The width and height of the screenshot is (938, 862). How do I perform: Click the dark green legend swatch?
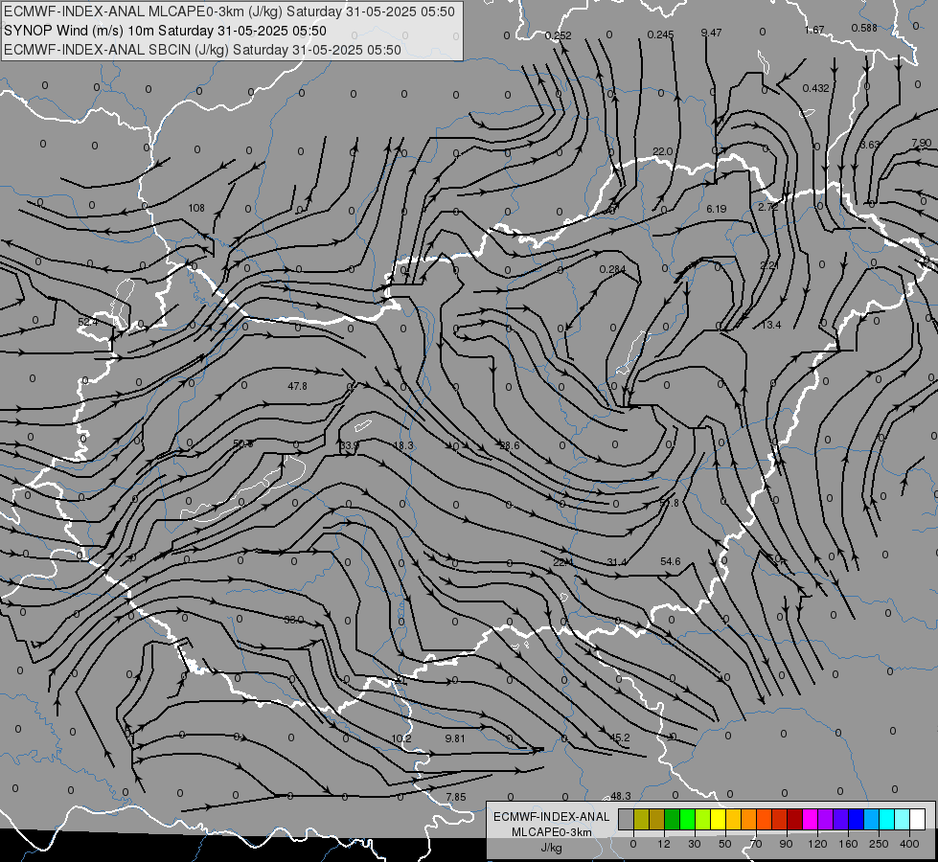point(673,819)
